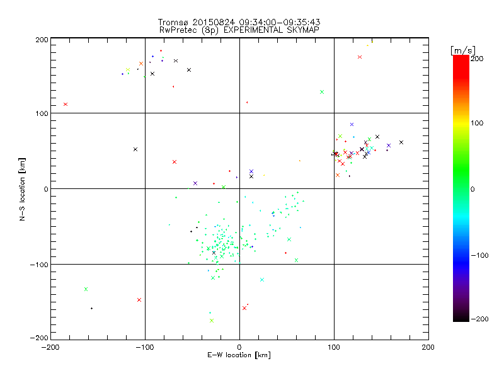Click the yellow band on the colorbar
Image resolution: width=504 pixels, height=378 pixels.
point(461,123)
